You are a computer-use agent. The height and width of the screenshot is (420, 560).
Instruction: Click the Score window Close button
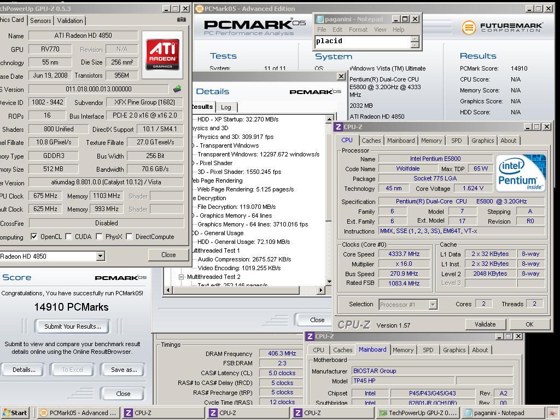point(123,394)
